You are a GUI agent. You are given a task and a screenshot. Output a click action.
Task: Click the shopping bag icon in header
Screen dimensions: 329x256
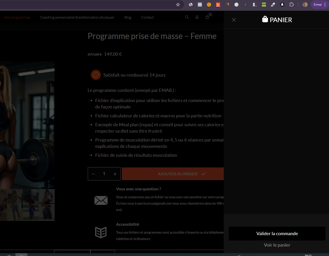[x=207, y=17]
